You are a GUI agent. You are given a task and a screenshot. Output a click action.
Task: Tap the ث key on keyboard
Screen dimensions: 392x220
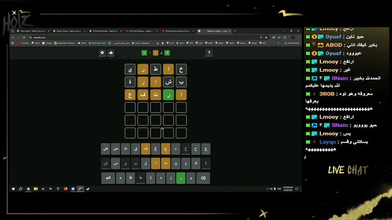126,149
